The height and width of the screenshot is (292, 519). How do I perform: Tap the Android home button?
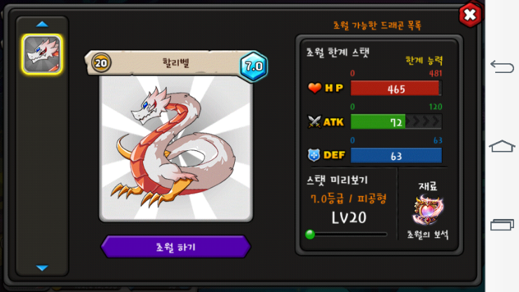point(501,146)
